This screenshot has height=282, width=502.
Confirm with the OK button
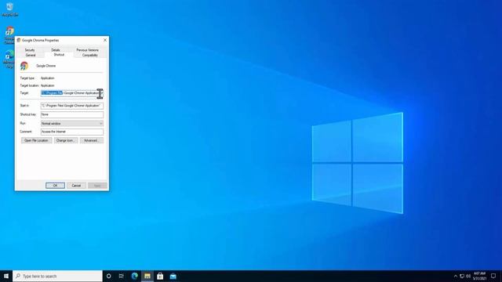click(x=55, y=186)
